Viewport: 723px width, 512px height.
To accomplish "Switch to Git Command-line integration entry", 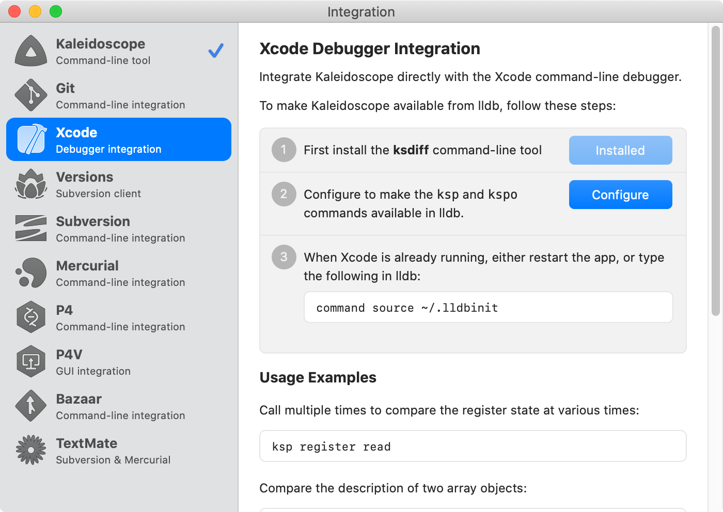I will tap(120, 96).
